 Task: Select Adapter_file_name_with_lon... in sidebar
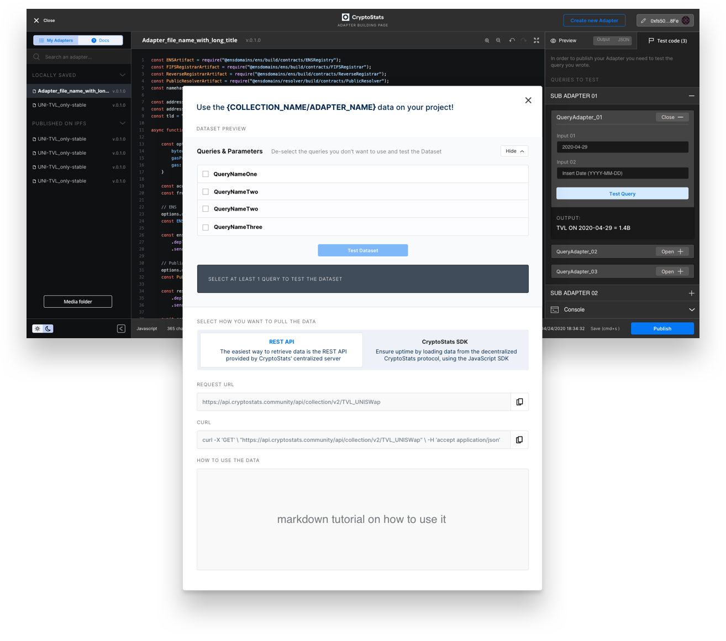coord(79,91)
